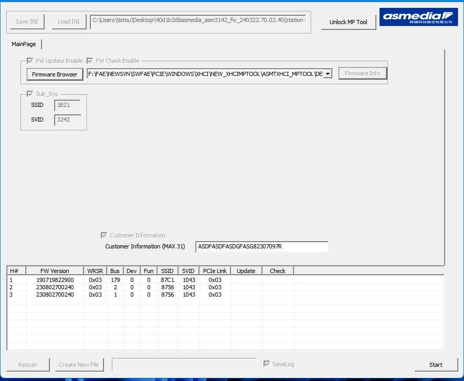The width and height of the screenshot is (464, 381).
Task: Toggle the FW Update Enable checkbox
Action: (30, 61)
